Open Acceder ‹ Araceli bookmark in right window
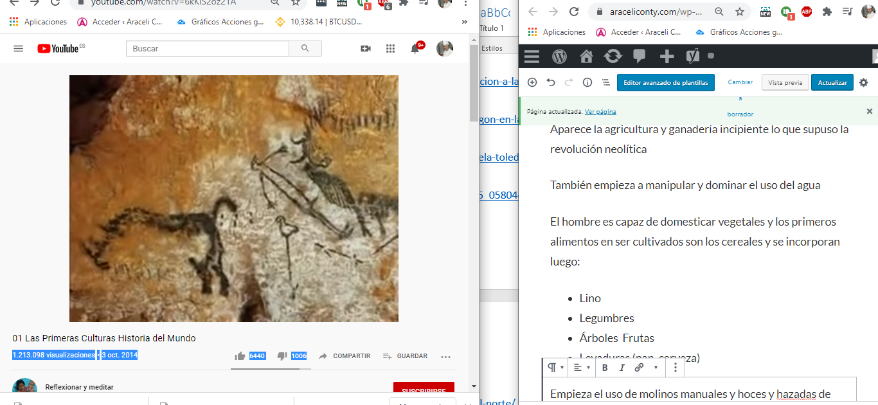878x405 pixels. (x=638, y=32)
